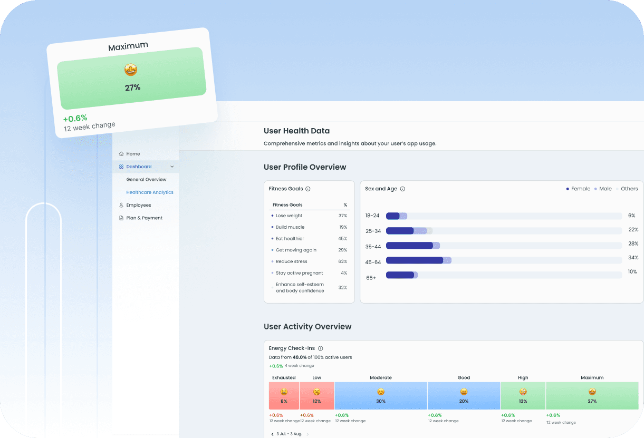Viewport: 644px width, 438px height.
Task: Click the Dashboard grid icon in sidebar
Action: pos(121,167)
